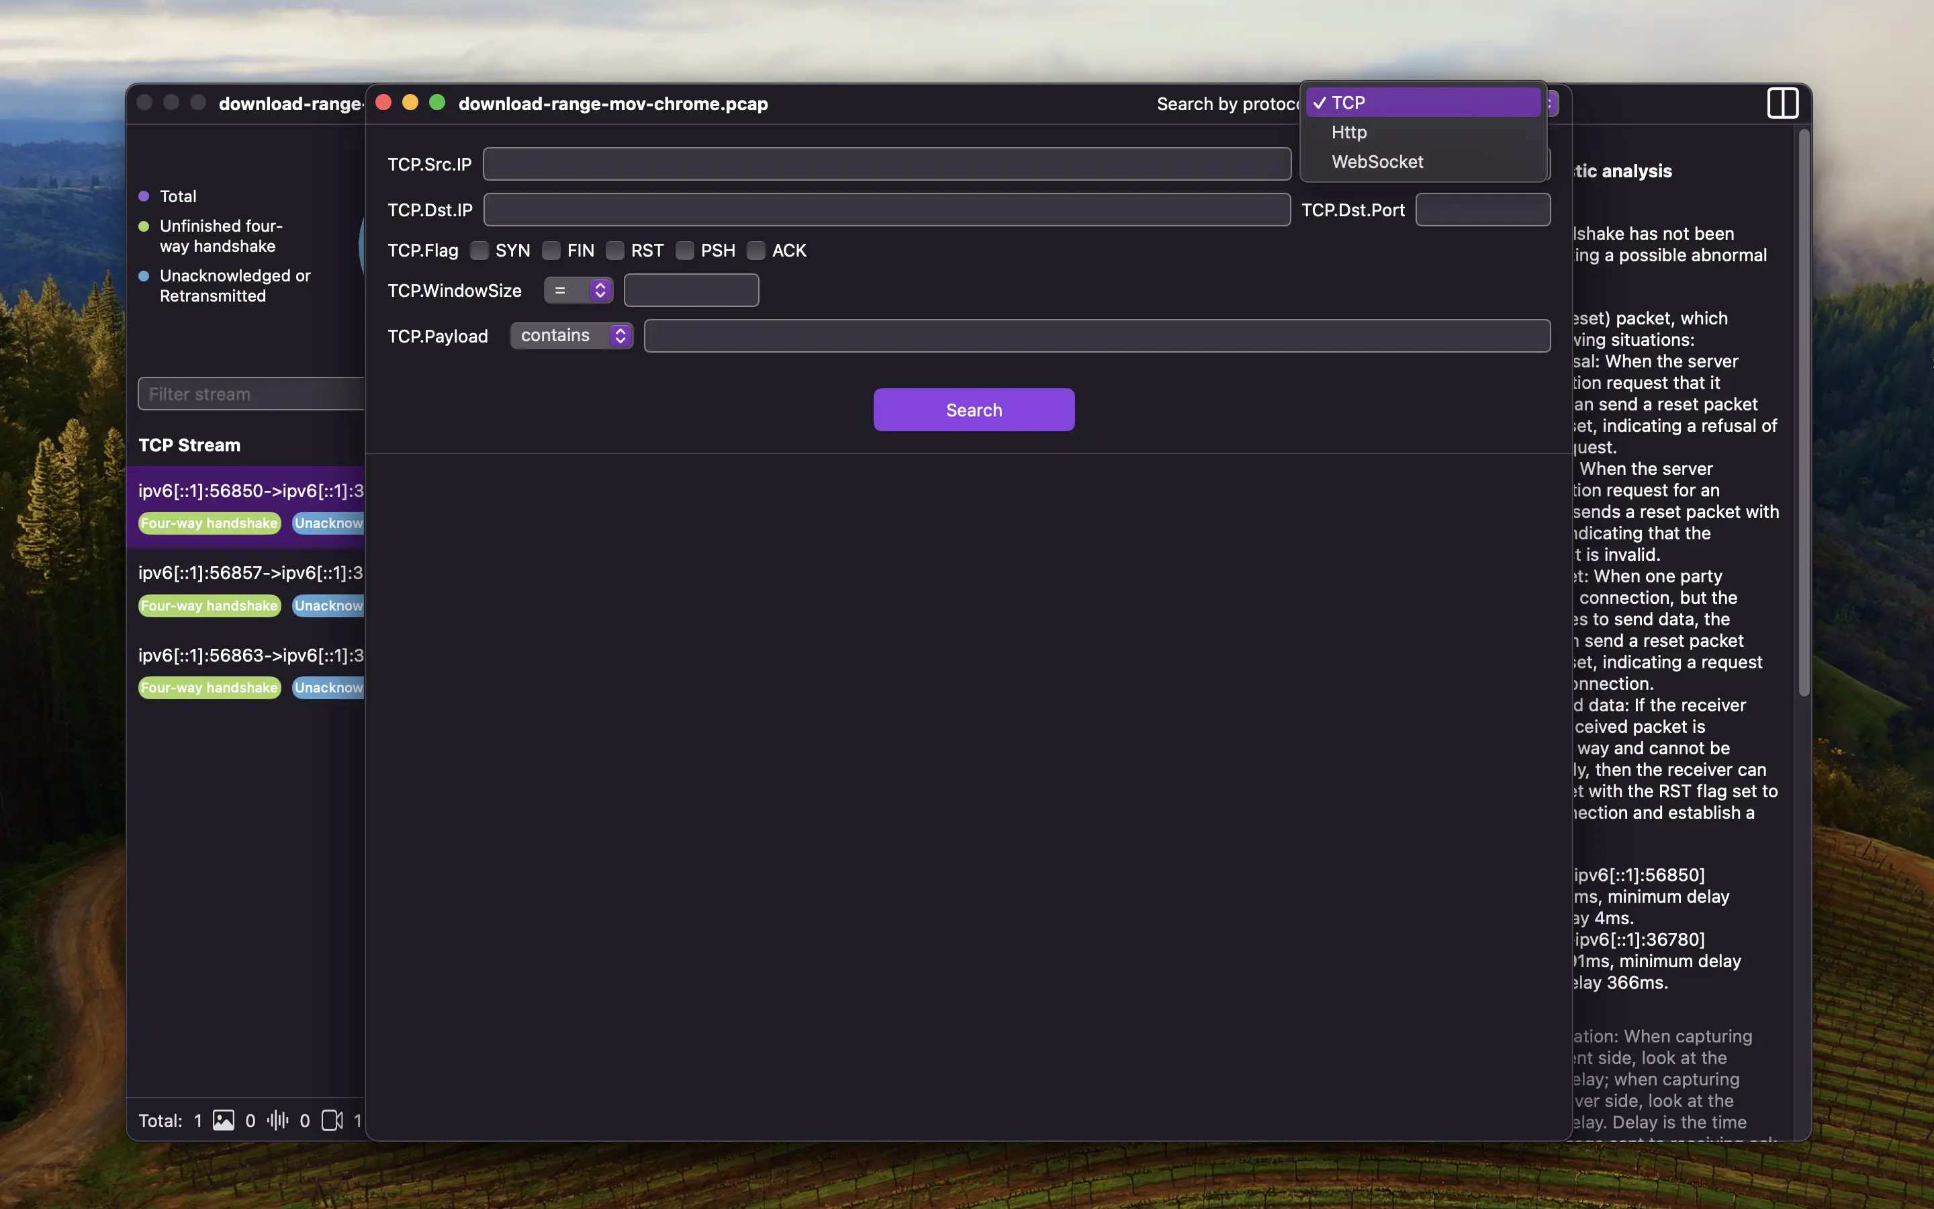Image resolution: width=1934 pixels, height=1209 pixels.
Task: Toggle the SYN checkbox filter
Action: [x=480, y=251]
